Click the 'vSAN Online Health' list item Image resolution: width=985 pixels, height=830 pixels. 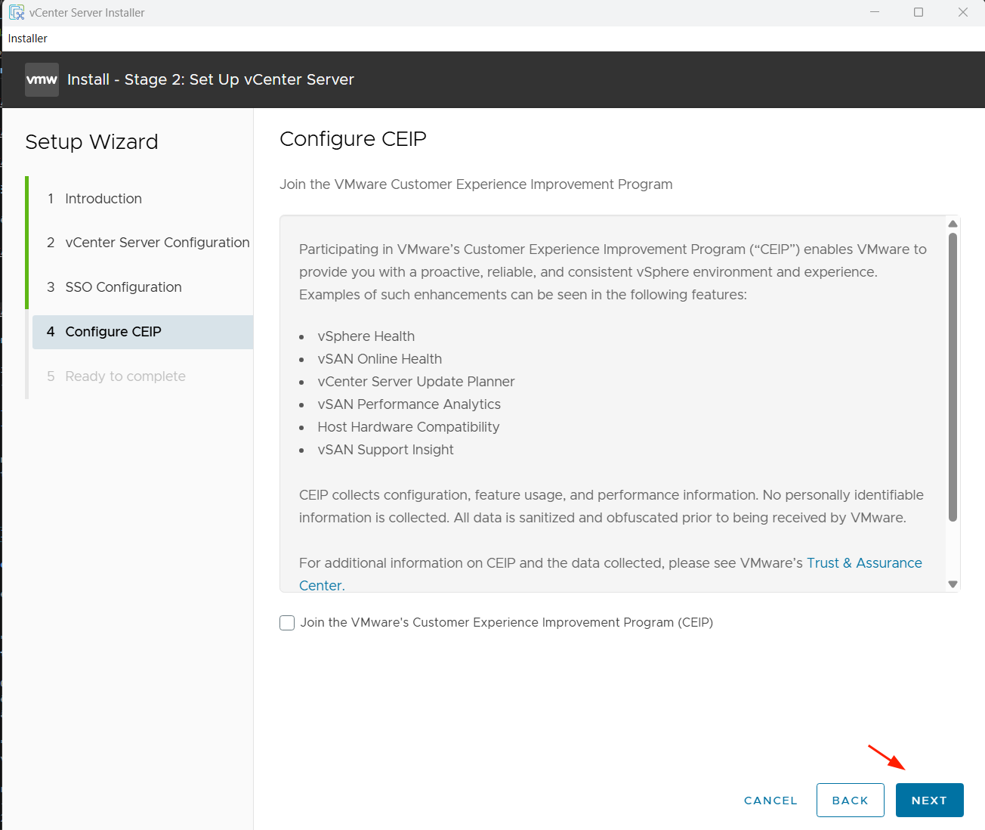click(x=380, y=359)
